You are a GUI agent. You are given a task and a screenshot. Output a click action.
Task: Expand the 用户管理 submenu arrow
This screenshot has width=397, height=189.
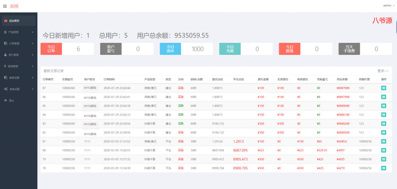click(x=33, y=55)
